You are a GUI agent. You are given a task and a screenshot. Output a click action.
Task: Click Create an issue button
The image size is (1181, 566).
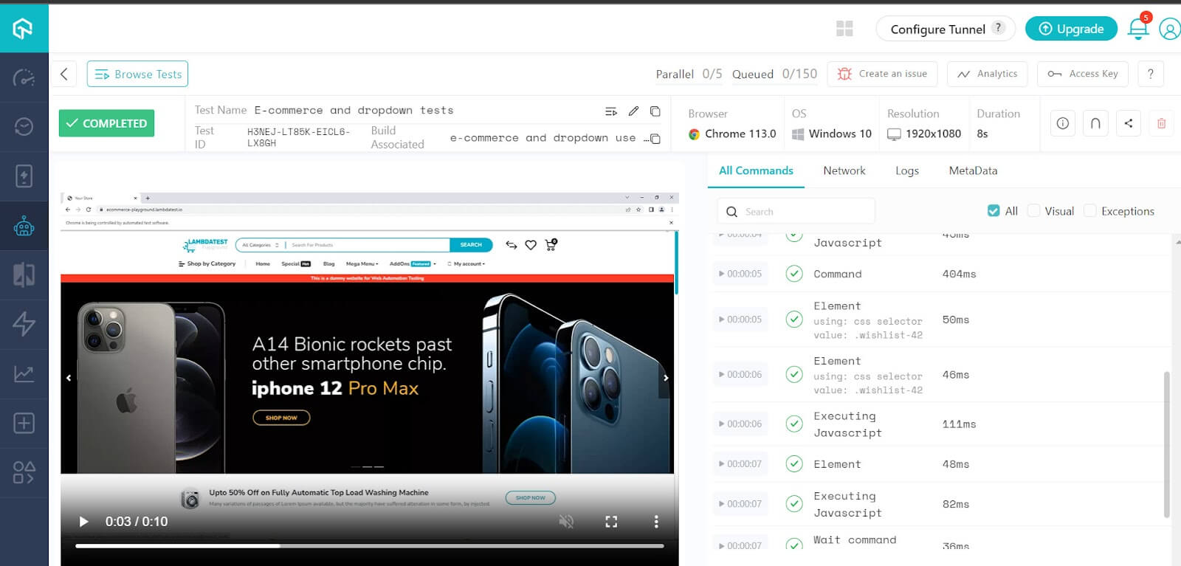point(883,74)
